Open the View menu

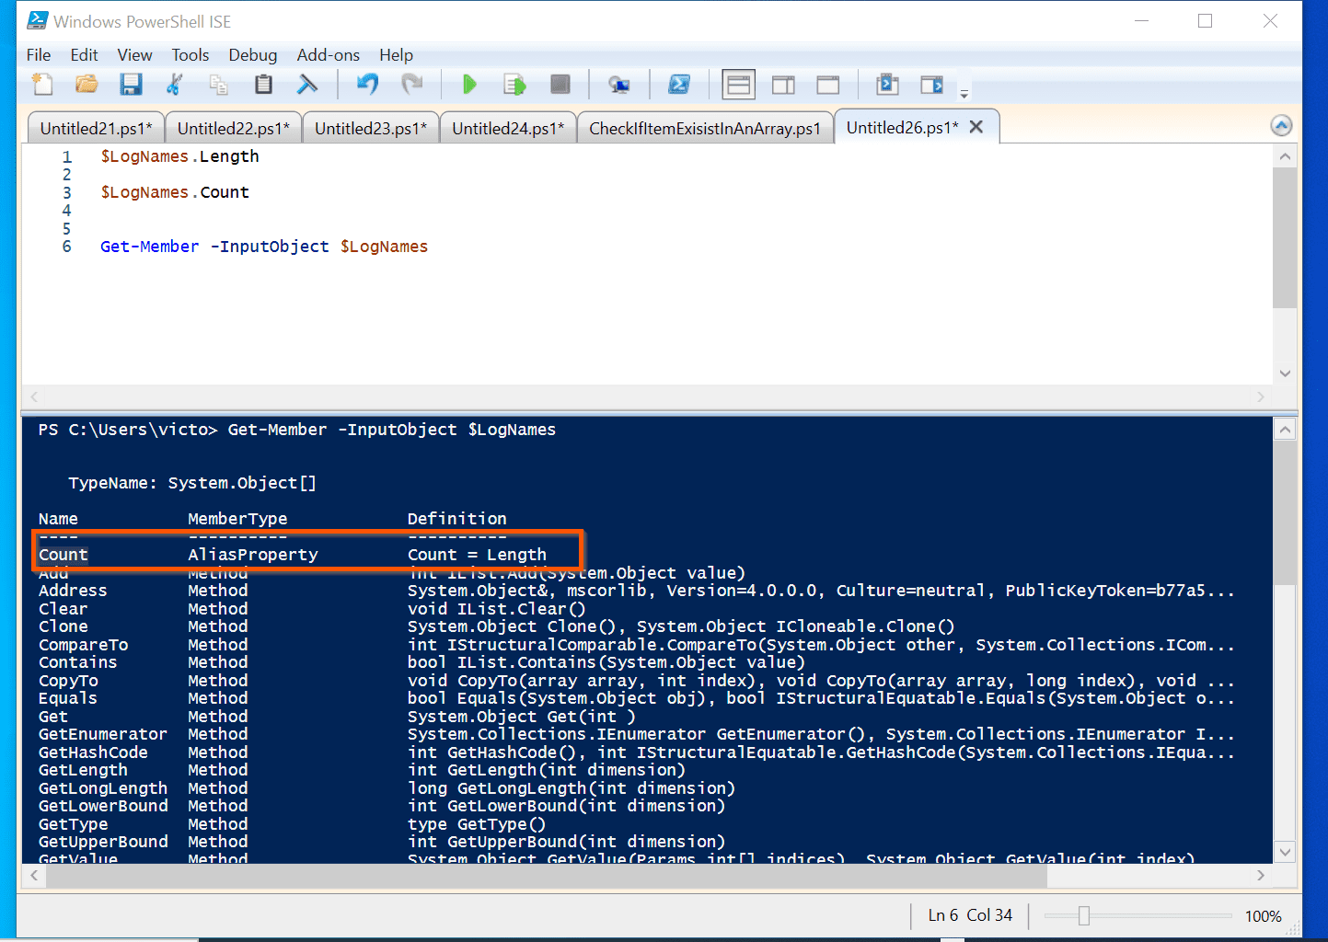134,55
